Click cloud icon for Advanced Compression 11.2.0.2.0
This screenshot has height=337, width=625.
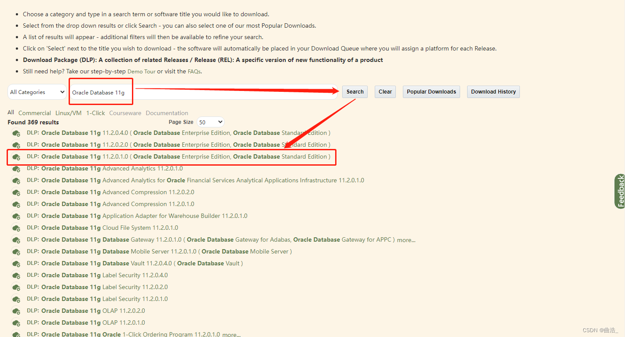coord(16,192)
